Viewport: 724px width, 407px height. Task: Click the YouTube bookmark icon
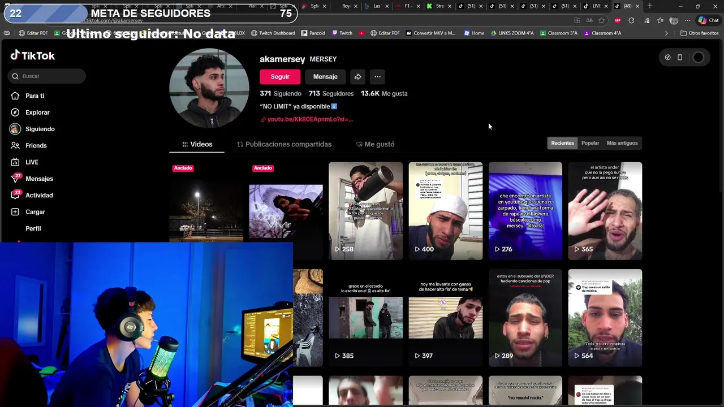(x=361, y=33)
